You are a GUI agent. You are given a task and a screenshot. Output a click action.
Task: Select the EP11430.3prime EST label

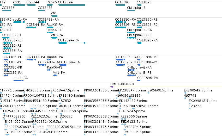72,96
